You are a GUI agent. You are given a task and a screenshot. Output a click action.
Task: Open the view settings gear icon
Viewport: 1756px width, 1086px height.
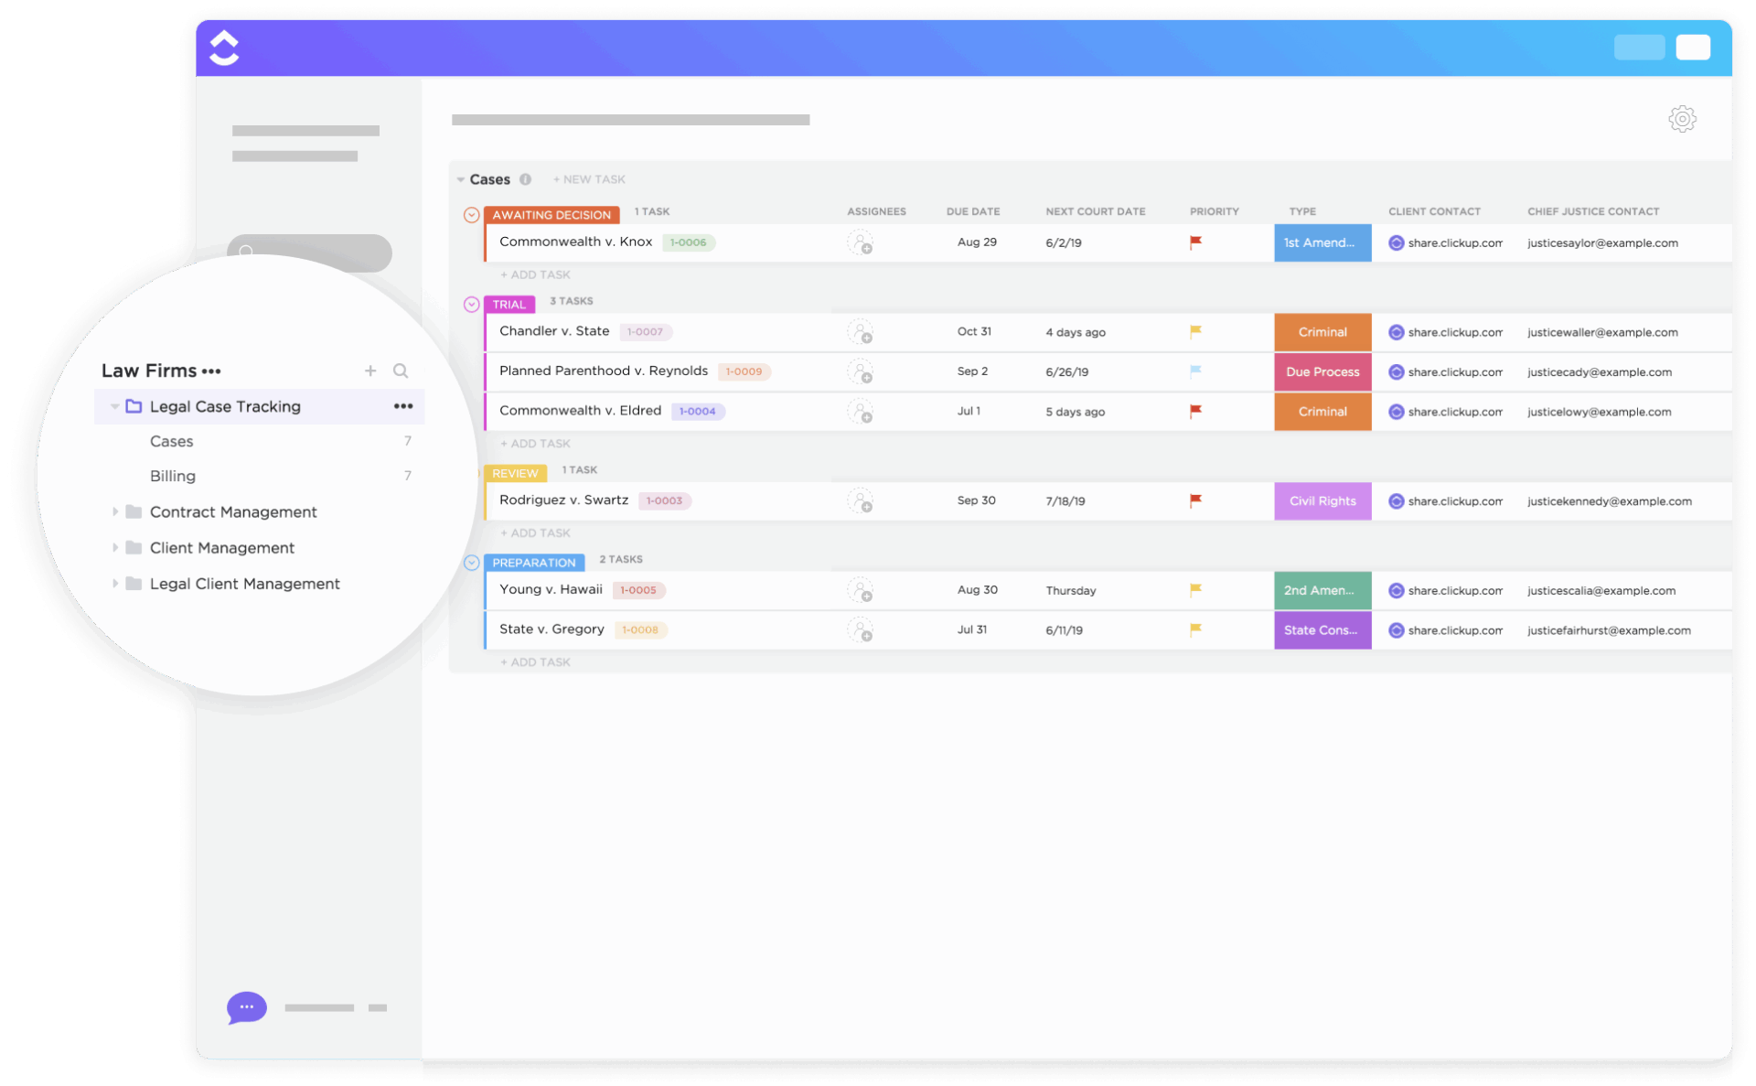(1682, 119)
